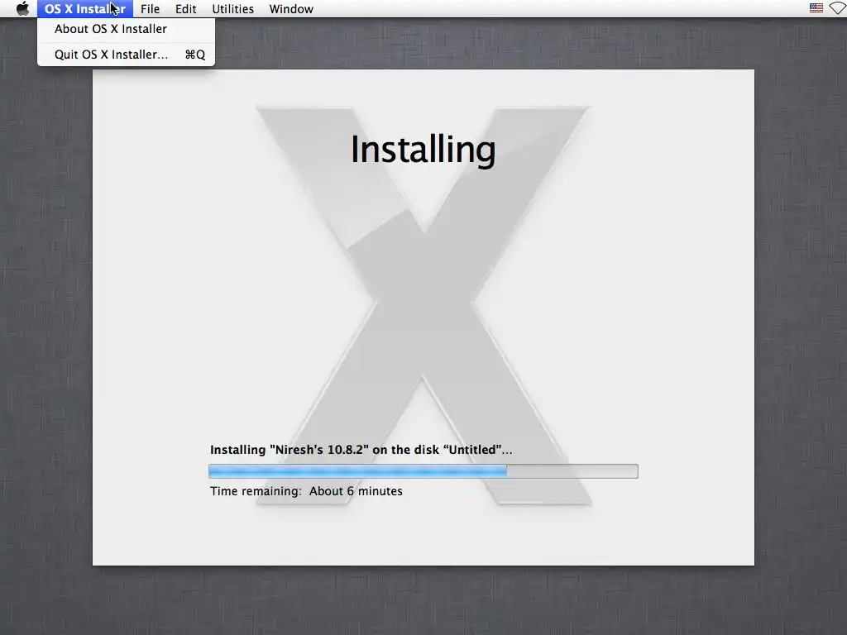
Task: Open the Edit menu
Action: [x=186, y=8]
